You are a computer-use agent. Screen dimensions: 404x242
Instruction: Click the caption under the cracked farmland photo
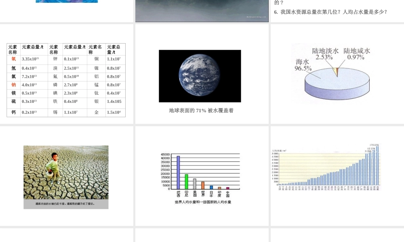65,204
